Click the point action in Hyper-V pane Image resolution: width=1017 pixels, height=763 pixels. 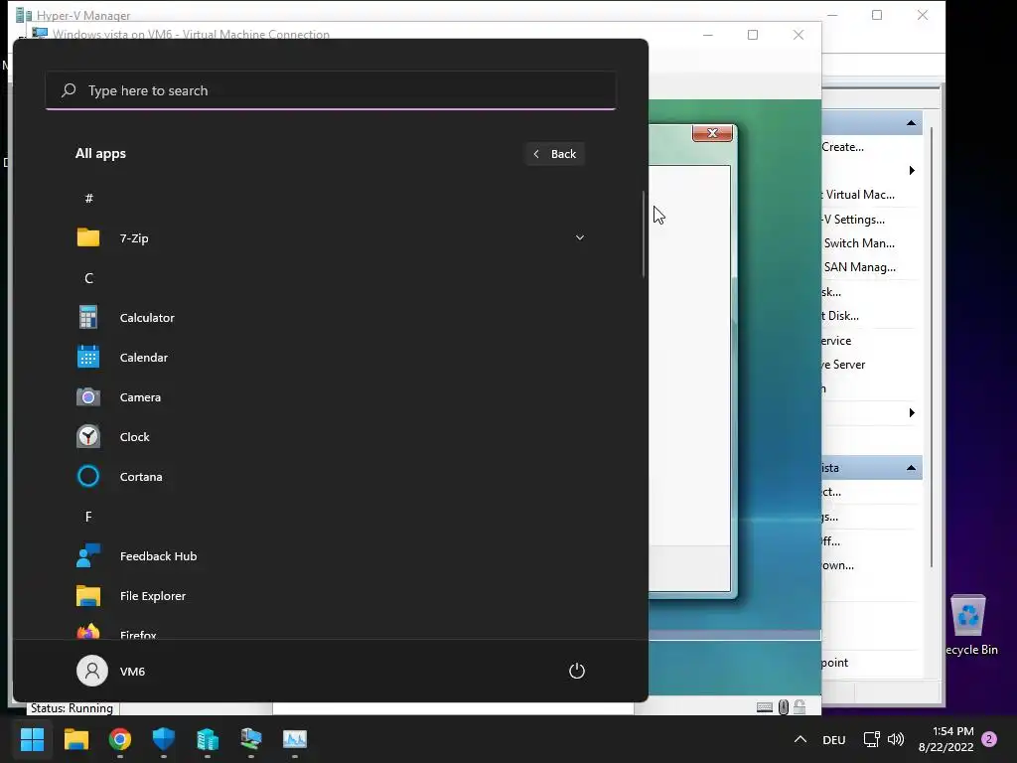tap(835, 663)
